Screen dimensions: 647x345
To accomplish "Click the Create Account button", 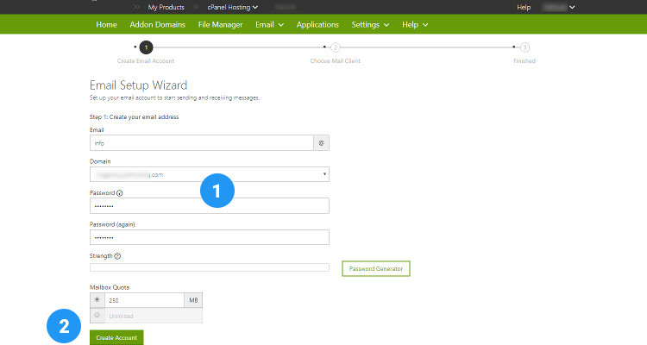I will [x=116, y=337].
